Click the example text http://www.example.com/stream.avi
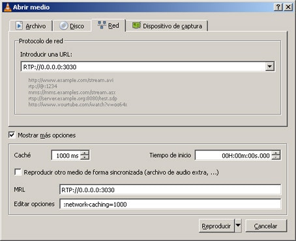Image resolution: width=296 pixels, height=241 pixels. 71,80
